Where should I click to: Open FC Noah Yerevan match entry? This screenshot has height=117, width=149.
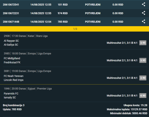pyautogui.click(x=14, y=76)
